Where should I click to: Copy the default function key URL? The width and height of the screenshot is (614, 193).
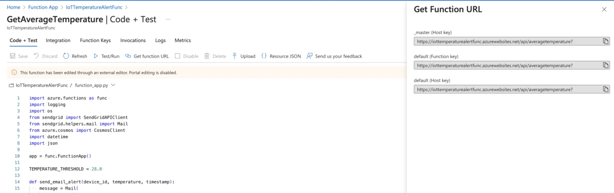point(606,65)
